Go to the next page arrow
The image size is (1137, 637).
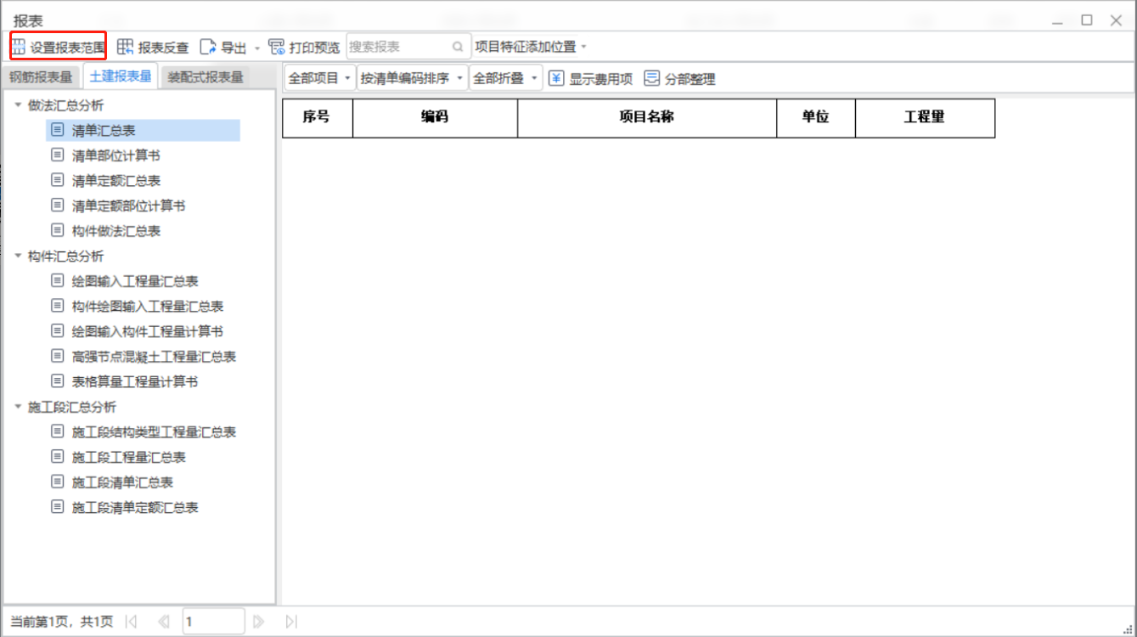tap(259, 622)
